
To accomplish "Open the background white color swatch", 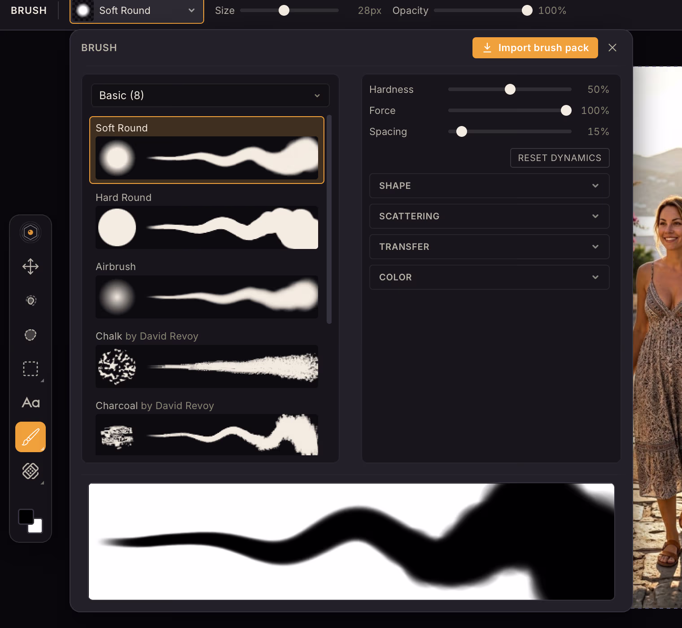I will point(37,527).
